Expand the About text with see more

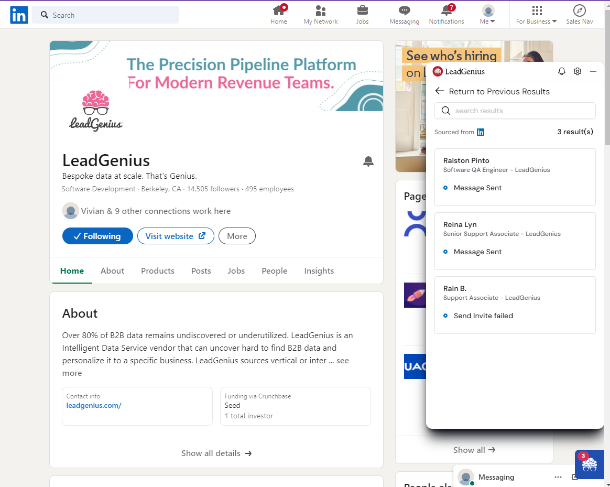343,361
